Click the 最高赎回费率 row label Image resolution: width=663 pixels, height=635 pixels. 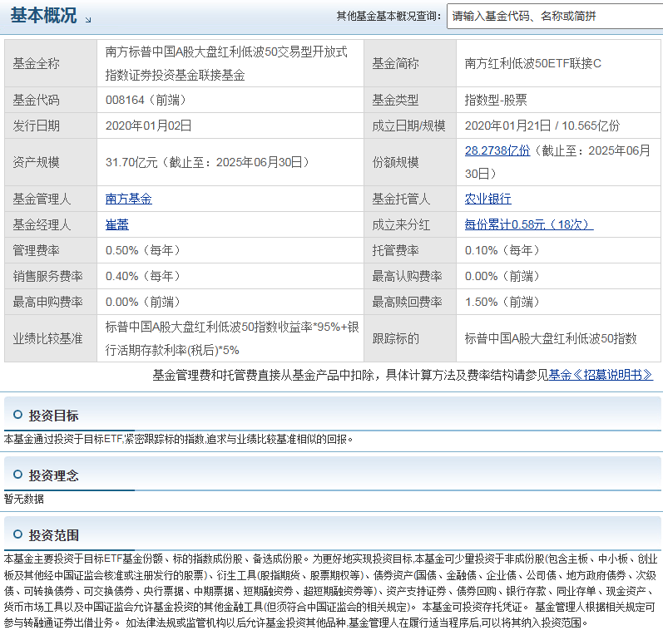(407, 302)
